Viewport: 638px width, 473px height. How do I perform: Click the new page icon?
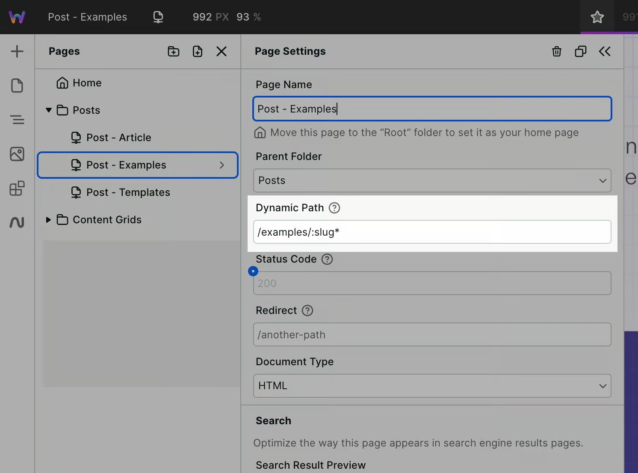198,51
